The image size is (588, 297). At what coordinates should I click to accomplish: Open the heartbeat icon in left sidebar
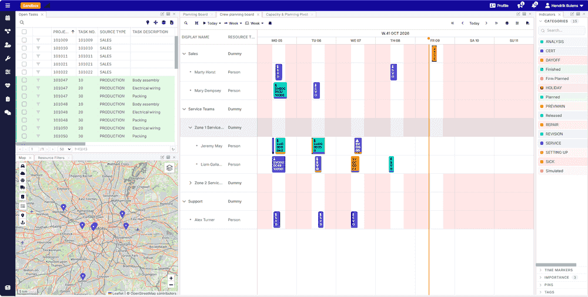[x=8, y=85]
